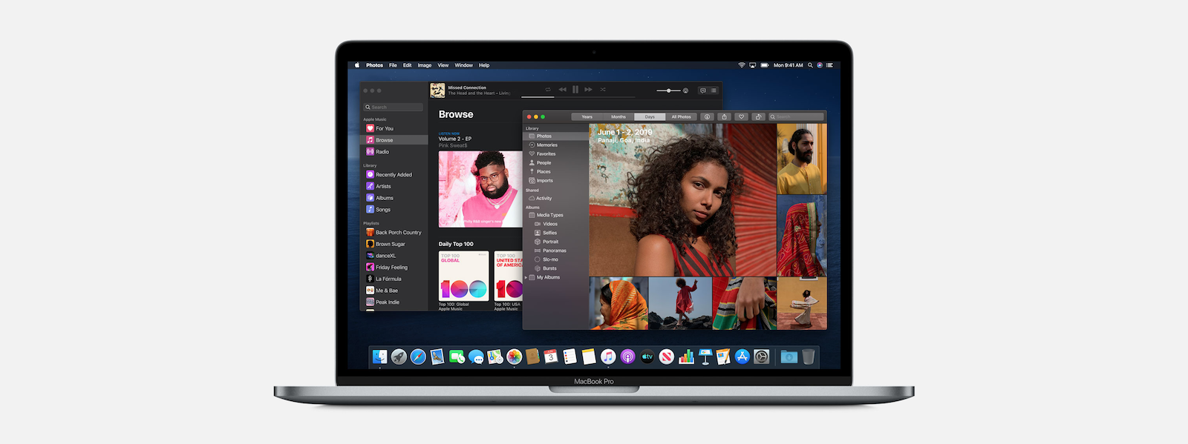Pause the current song in Music
The height and width of the screenshot is (444, 1188).
click(575, 90)
